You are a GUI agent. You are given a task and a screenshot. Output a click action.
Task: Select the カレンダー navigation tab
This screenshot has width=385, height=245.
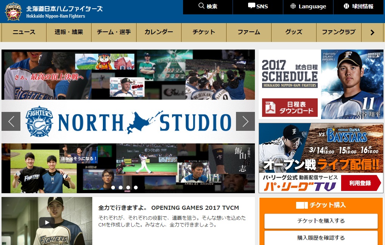click(x=159, y=33)
